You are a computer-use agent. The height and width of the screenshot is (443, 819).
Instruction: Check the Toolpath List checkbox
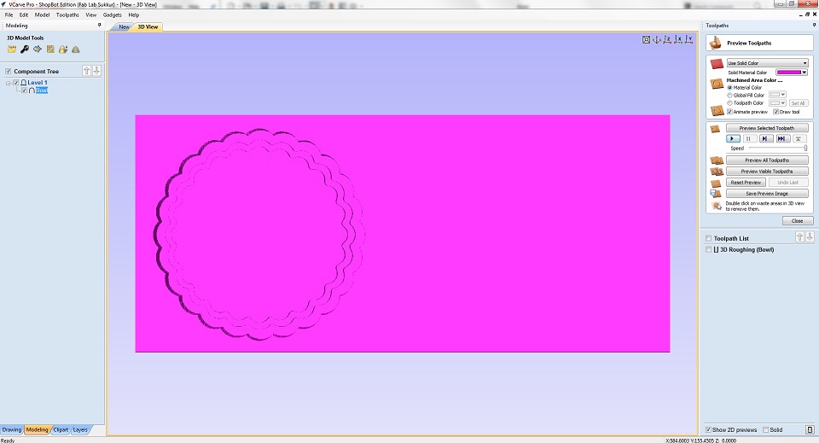tap(709, 238)
